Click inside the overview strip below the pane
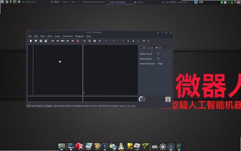Screen dimensions: 241x151 tap(83, 99)
